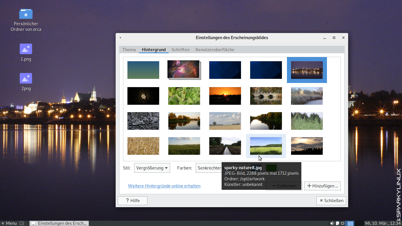Select the orange sunset wallpaper thumbnail
The width and height of the screenshot is (402, 226).
click(x=225, y=96)
